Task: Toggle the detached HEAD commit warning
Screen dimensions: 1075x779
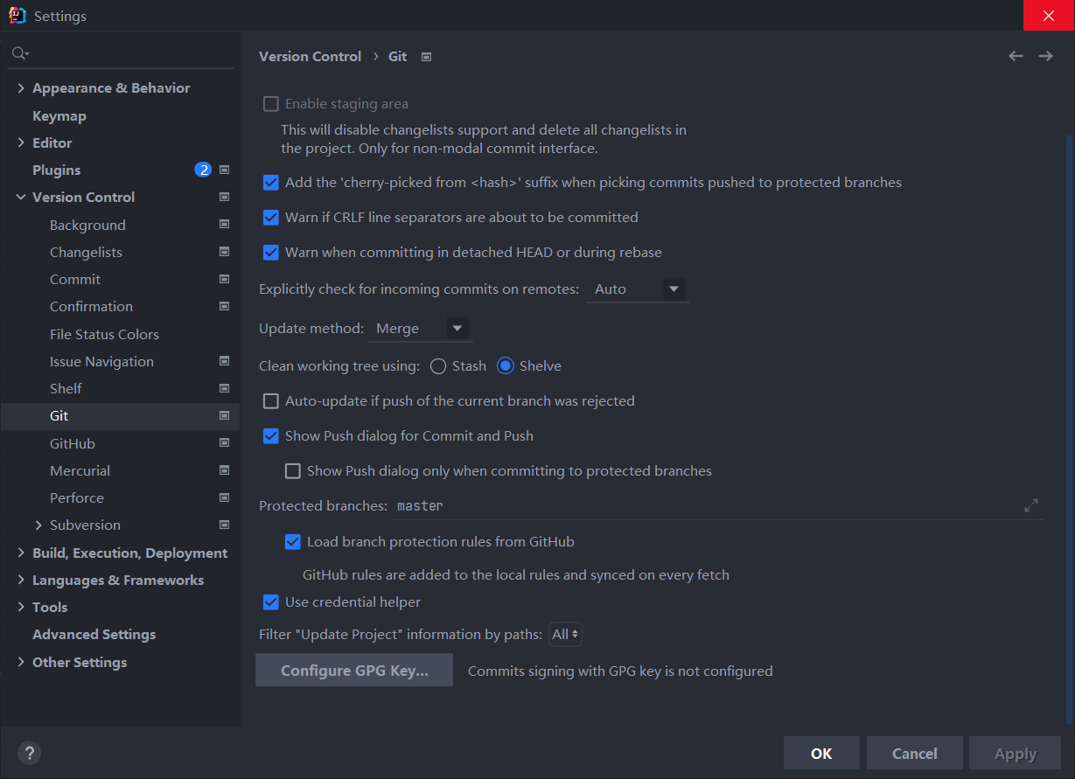Action: (271, 253)
